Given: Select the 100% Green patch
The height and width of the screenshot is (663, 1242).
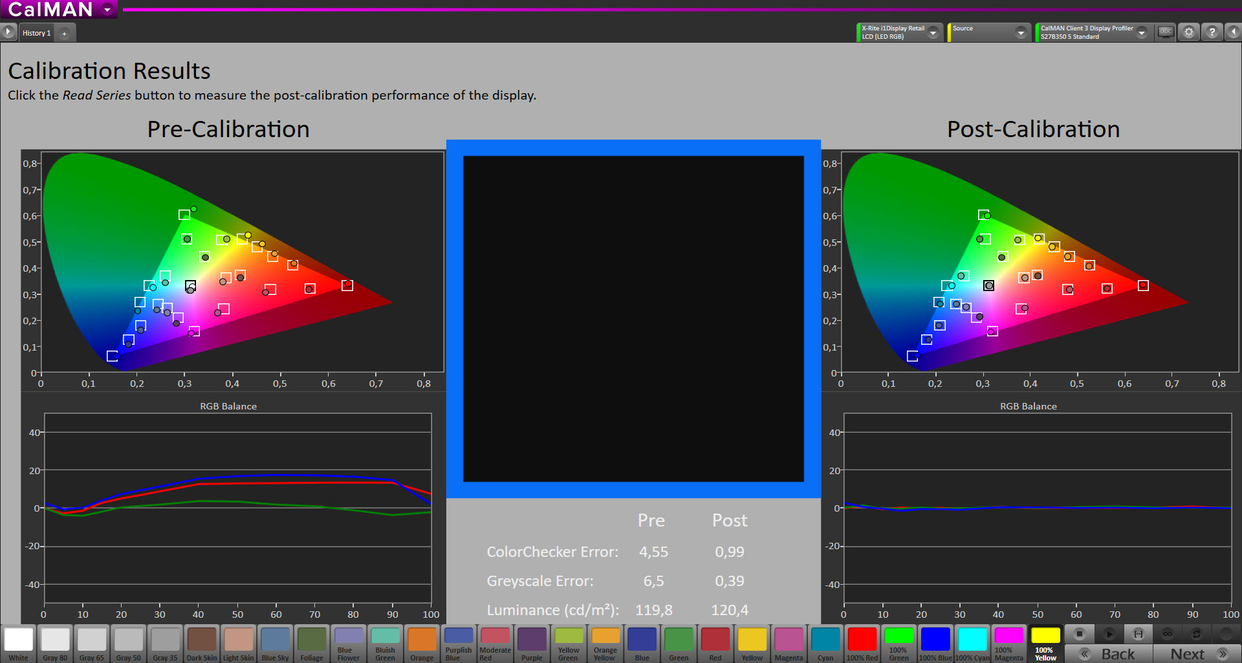Looking at the screenshot, I should point(899,644).
